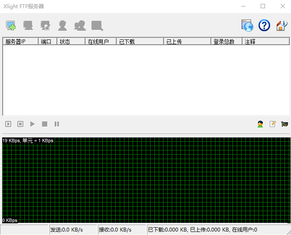291x235 pixels.
Task: Click the greyed user group icon
Action: [80, 26]
